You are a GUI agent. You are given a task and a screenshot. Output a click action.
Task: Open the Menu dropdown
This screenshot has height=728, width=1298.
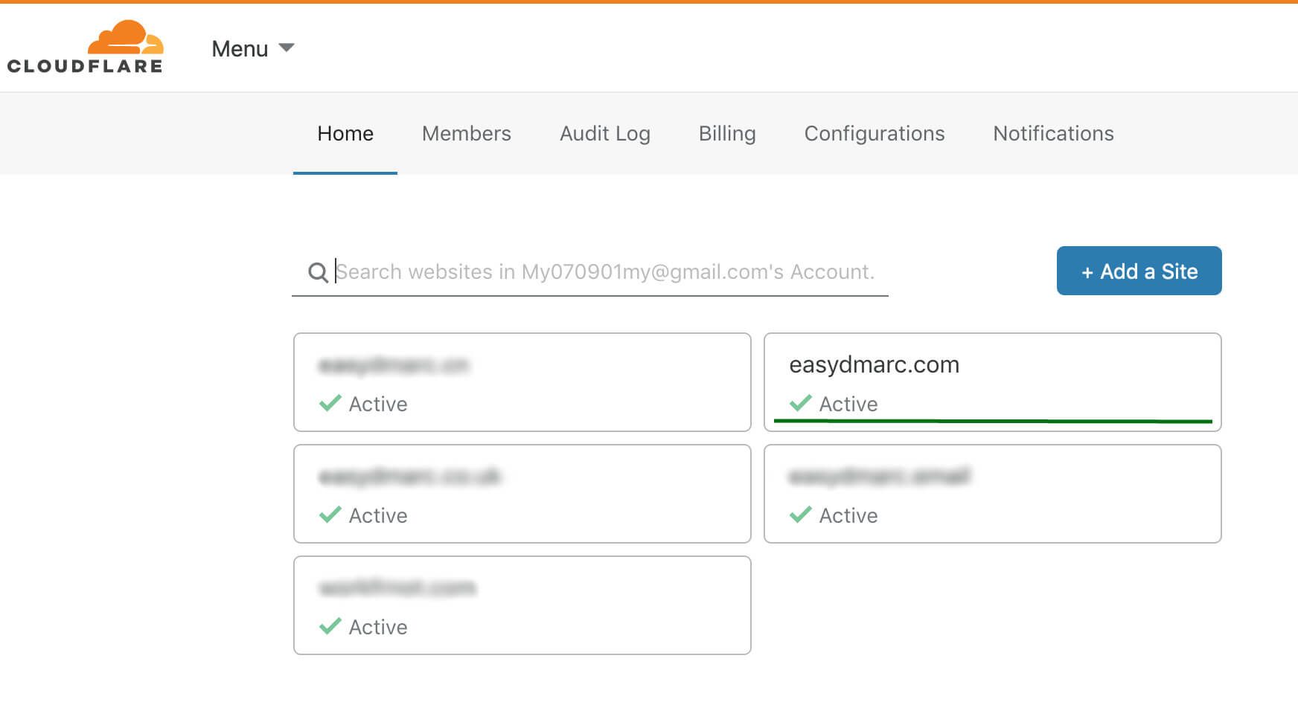coord(239,48)
